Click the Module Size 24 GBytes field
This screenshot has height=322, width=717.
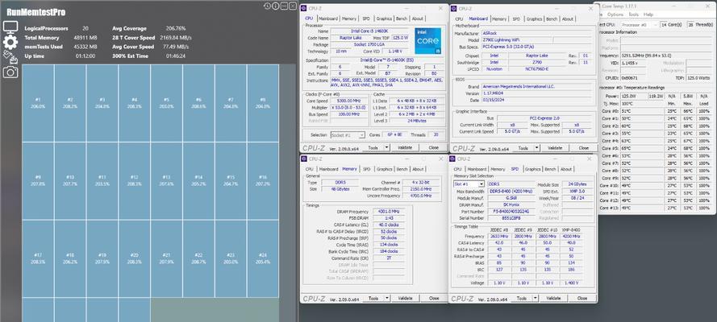(x=577, y=184)
